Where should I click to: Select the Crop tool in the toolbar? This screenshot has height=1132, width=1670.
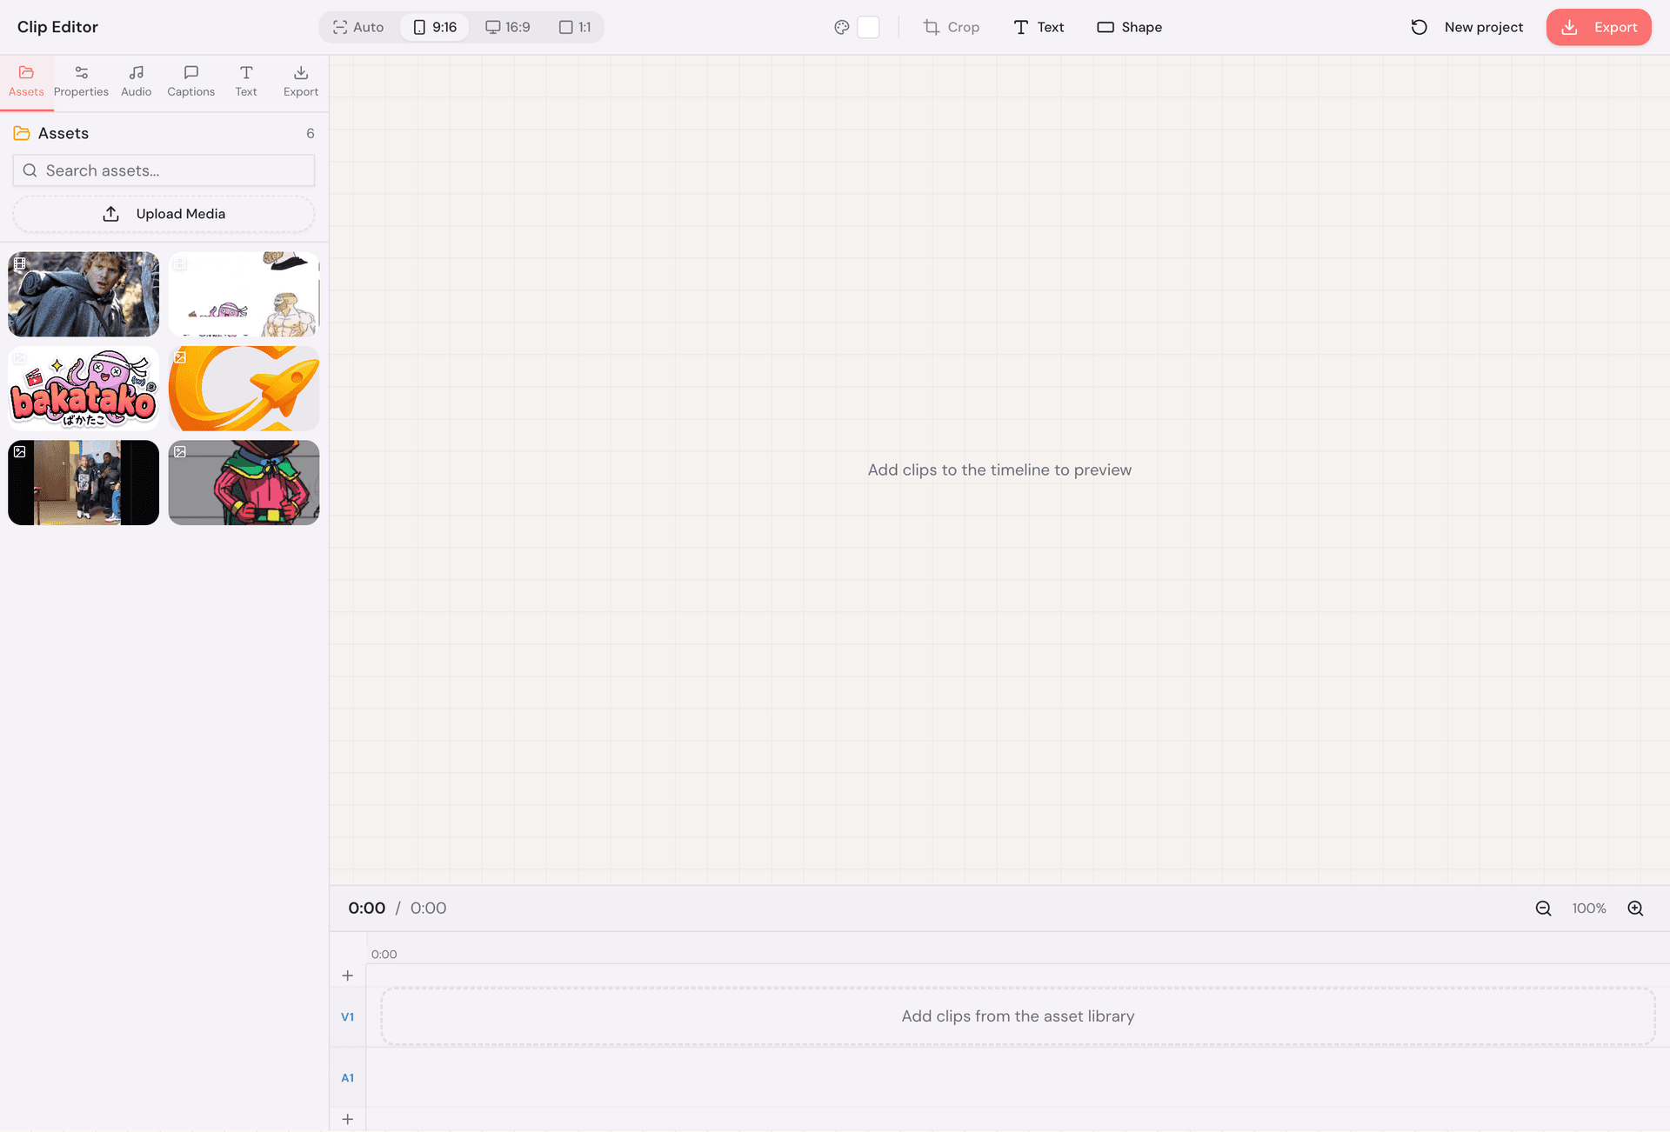tap(951, 27)
